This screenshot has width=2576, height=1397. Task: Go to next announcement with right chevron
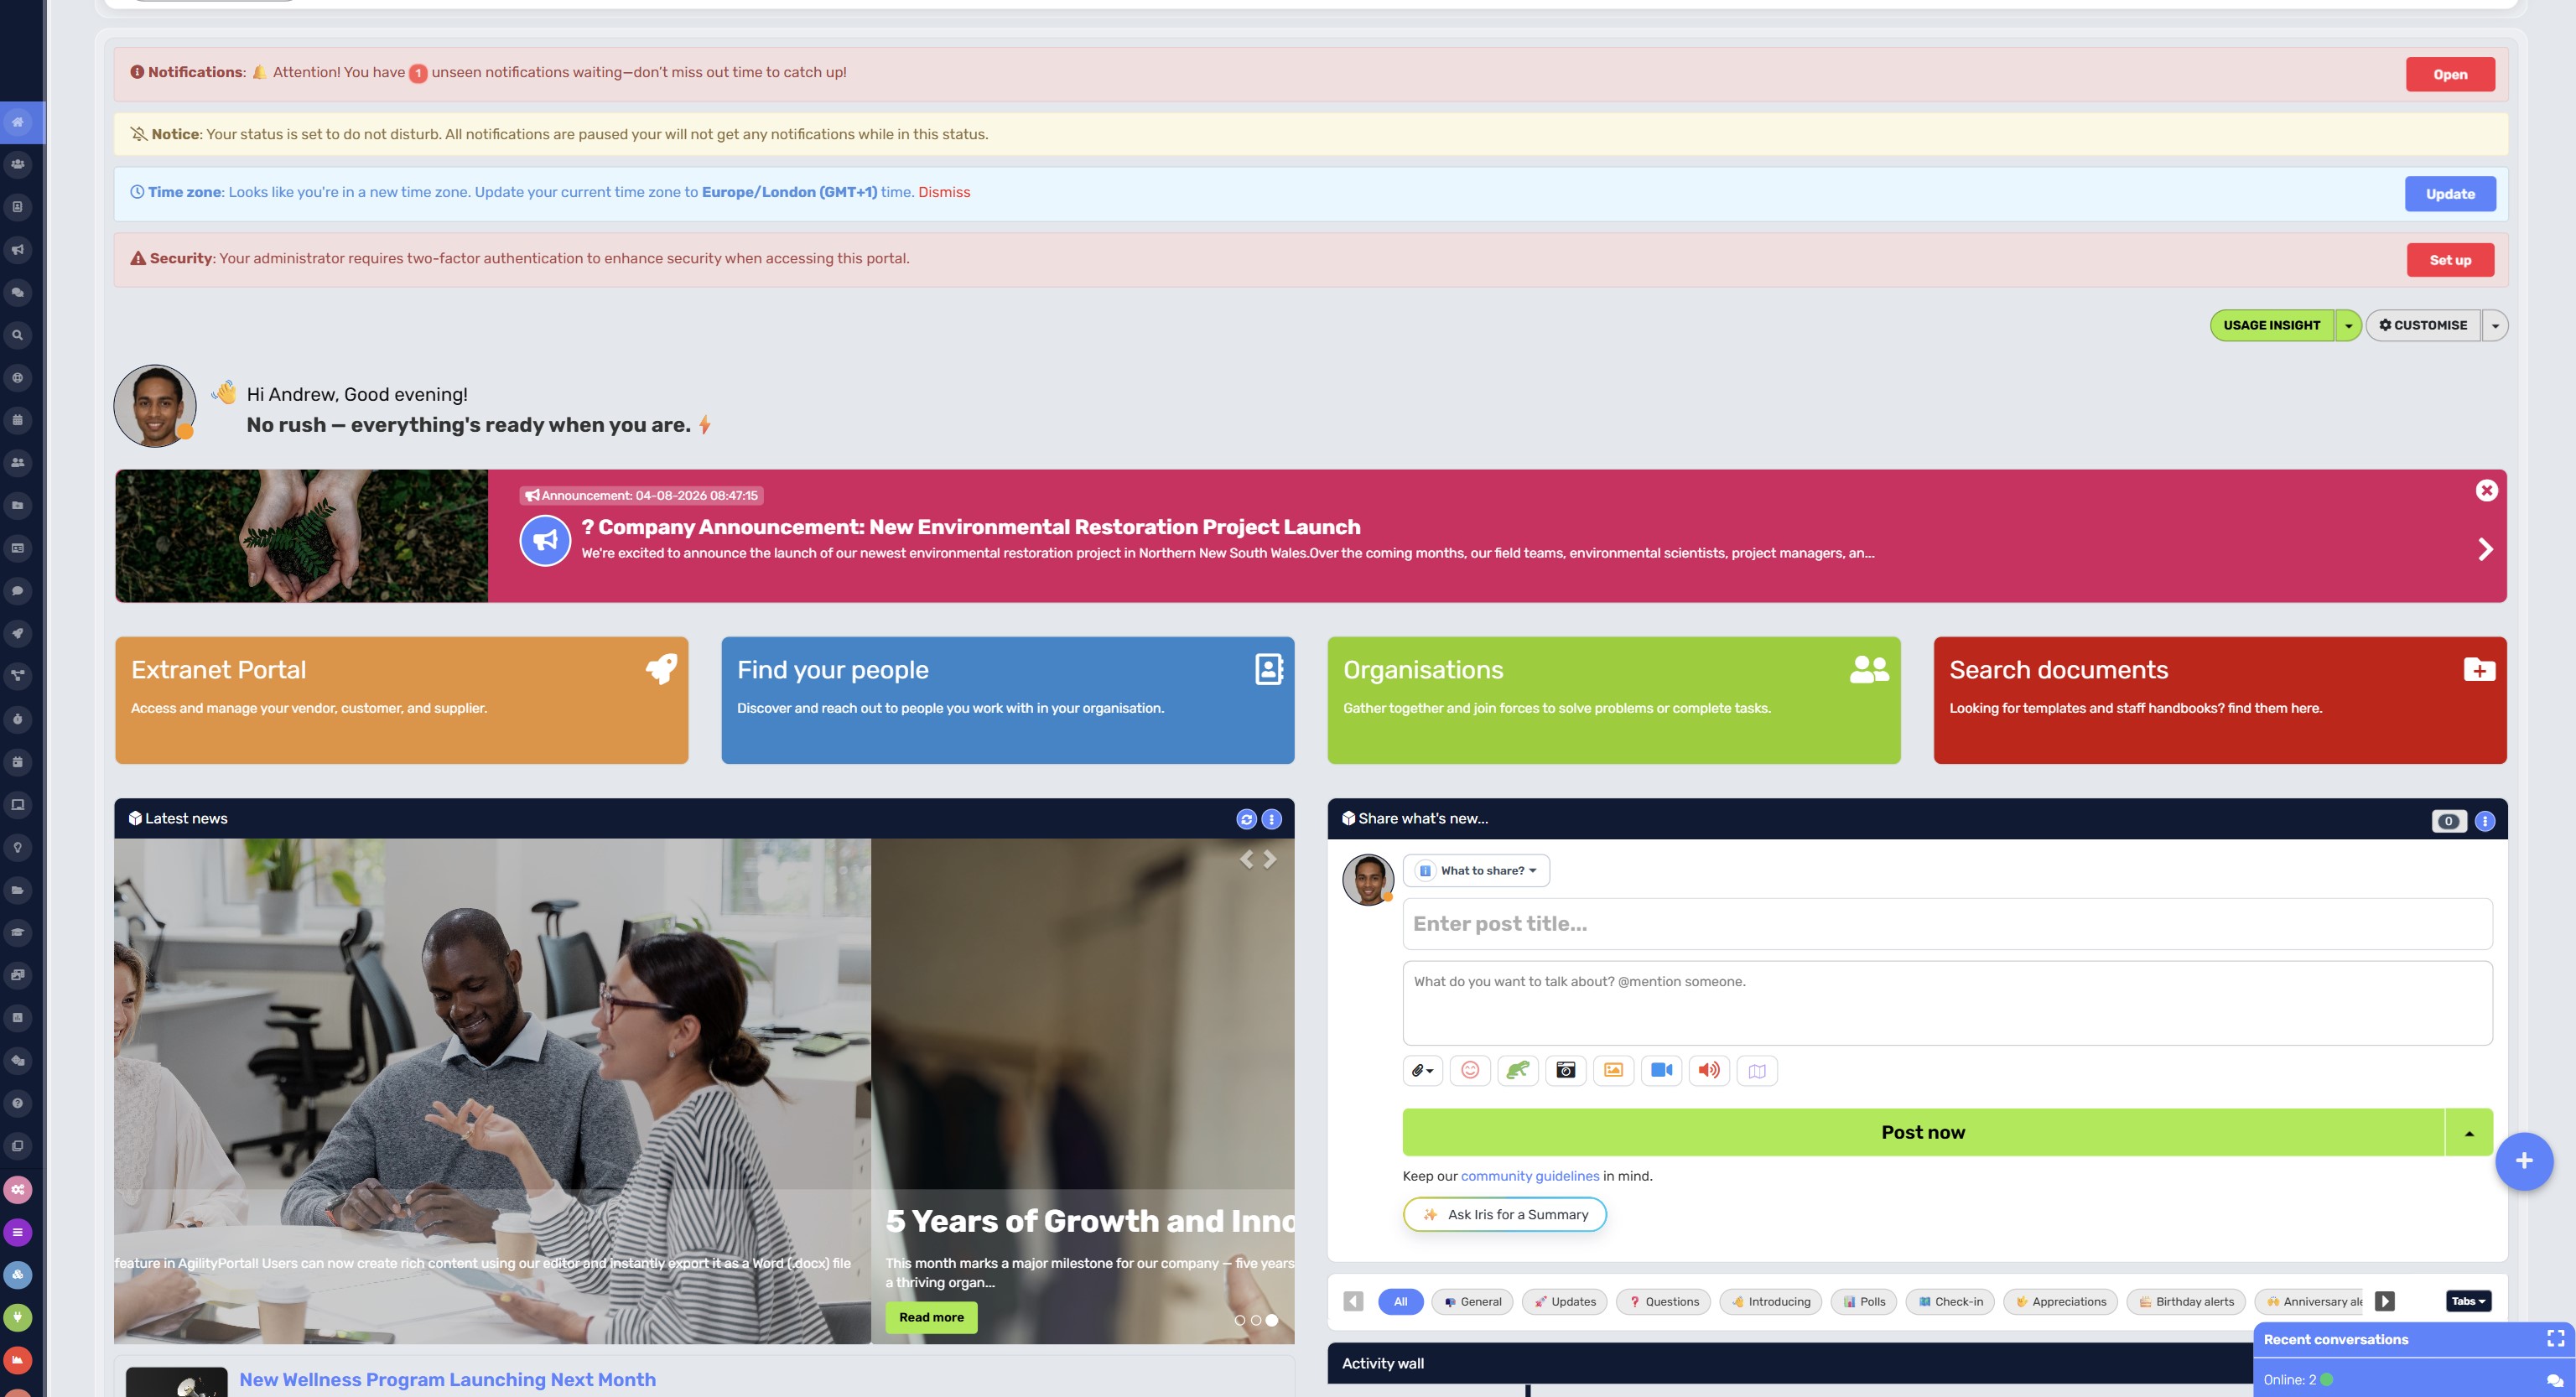tap(2485, 549)
